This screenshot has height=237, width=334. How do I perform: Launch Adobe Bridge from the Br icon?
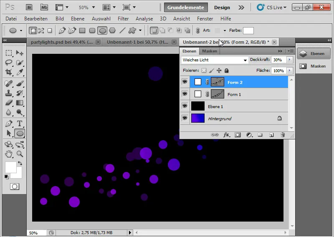[29, 8]
